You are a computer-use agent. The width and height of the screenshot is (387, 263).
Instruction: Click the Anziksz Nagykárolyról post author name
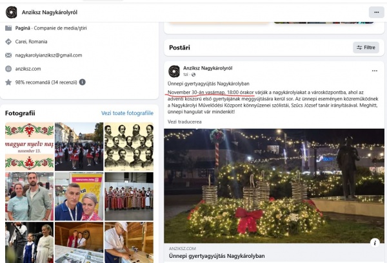point(208,68)
